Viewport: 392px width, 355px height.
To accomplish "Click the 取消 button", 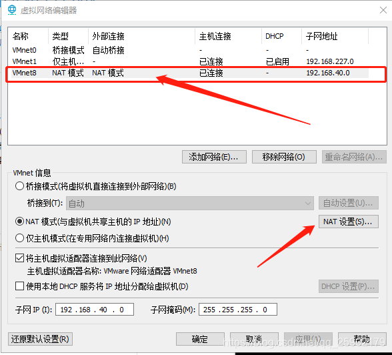I will click(254, 339).
